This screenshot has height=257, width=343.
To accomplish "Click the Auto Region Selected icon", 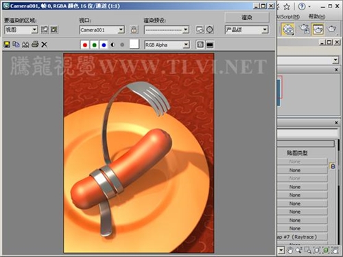I will [54, 29].
